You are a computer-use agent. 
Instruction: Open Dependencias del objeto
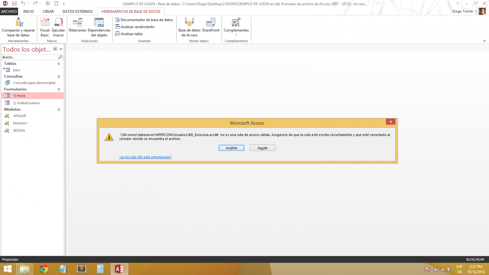tap(99, 27)
